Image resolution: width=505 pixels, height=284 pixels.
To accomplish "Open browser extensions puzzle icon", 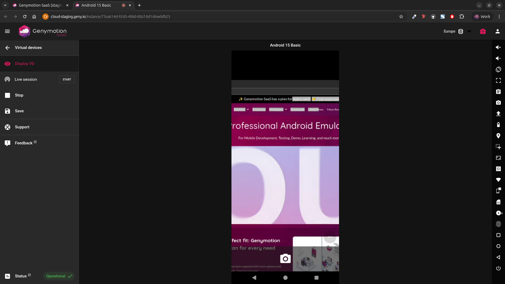I will click(462, 17).
